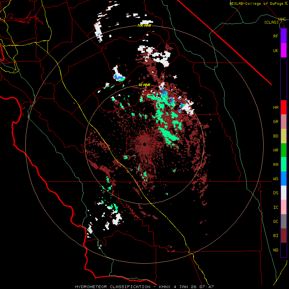Click the 100 NMI range ring label
289x289 pixels.
[x=144, y=25]
